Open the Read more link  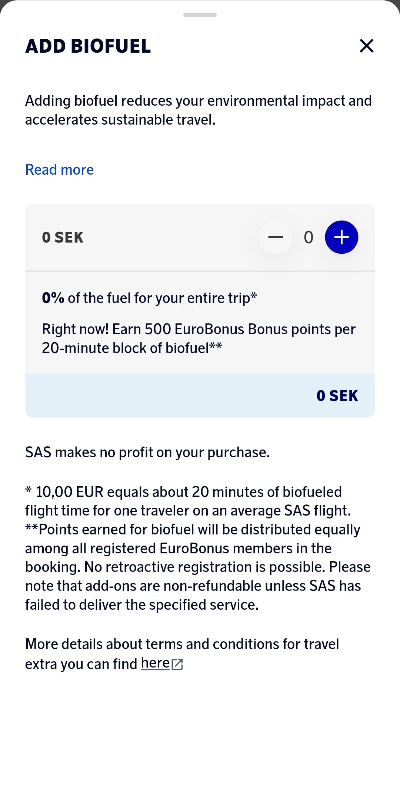59,170
